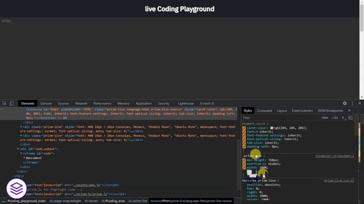This screenshot has height=204, width=364.
Task: Click the breadcrumb ellipsis at the start
Action: tap(4, 201)
